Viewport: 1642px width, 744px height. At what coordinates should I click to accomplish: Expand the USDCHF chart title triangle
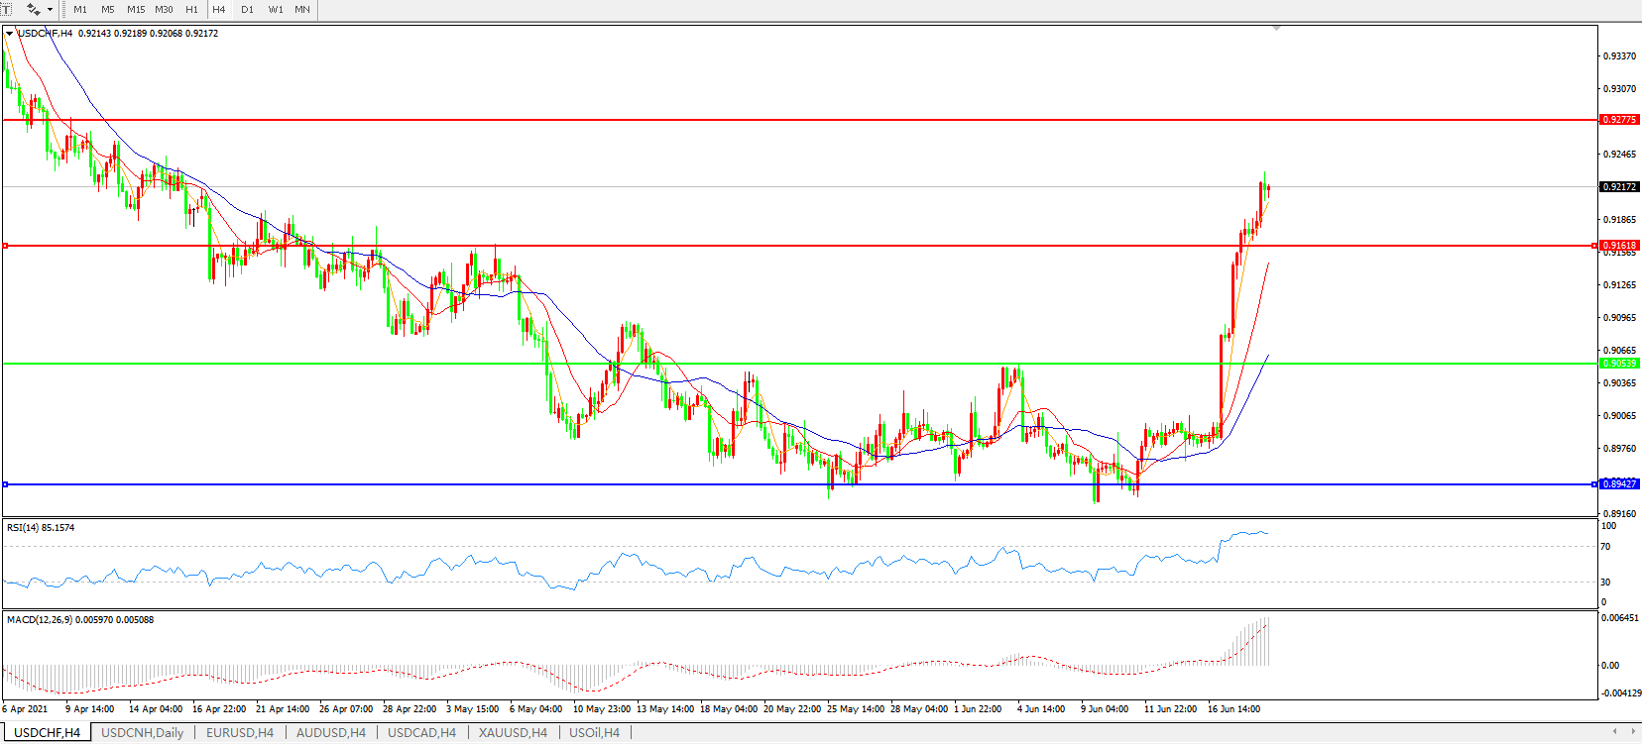tap(9, 34)
